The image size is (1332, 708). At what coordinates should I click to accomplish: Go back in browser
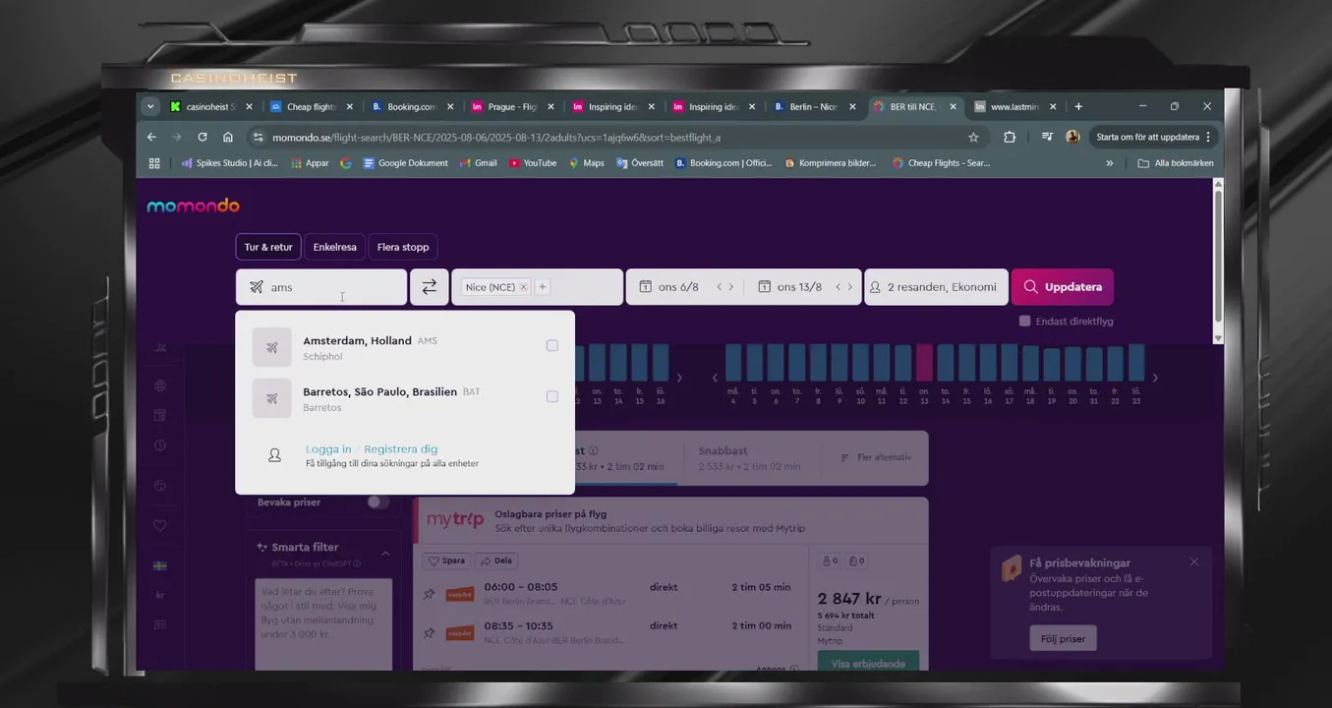coord(151,138)
